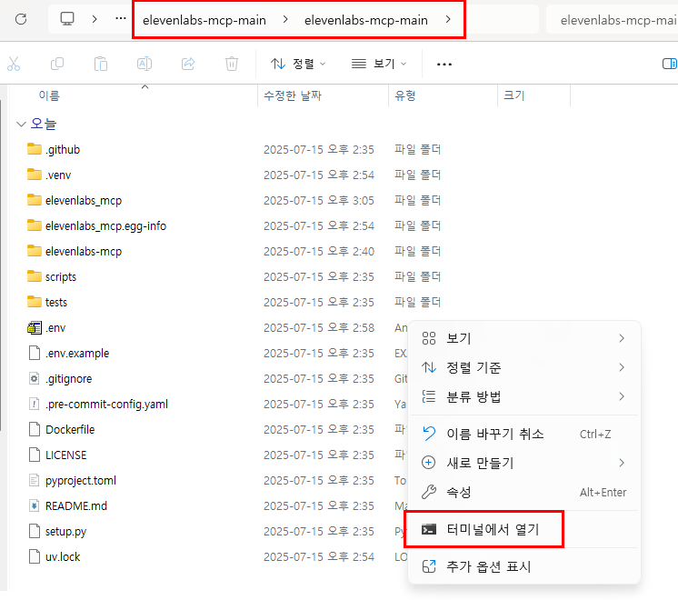Select the .env.example file icon

tap(35, 353)
